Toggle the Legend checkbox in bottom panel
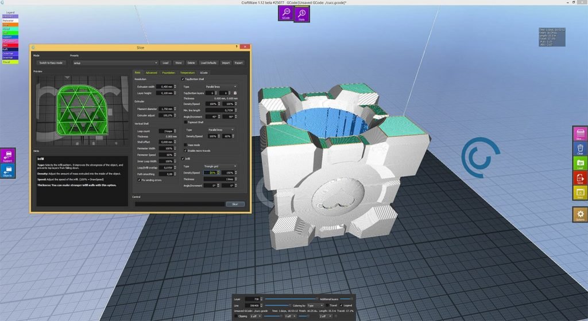This screenshot has width=588, height=321. point(341,306)
